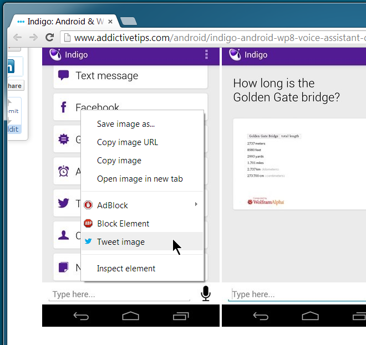Tap Android home button in left screenshot

pyautogui.click(x=130, y=316)
